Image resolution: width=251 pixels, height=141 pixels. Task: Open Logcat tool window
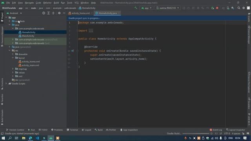(86, 130)
